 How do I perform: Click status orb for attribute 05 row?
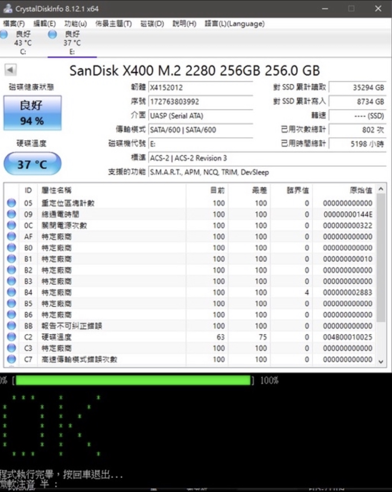(11, 203)
